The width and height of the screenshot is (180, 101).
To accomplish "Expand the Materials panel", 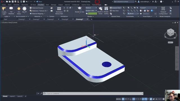I will (x=38, y=17).
